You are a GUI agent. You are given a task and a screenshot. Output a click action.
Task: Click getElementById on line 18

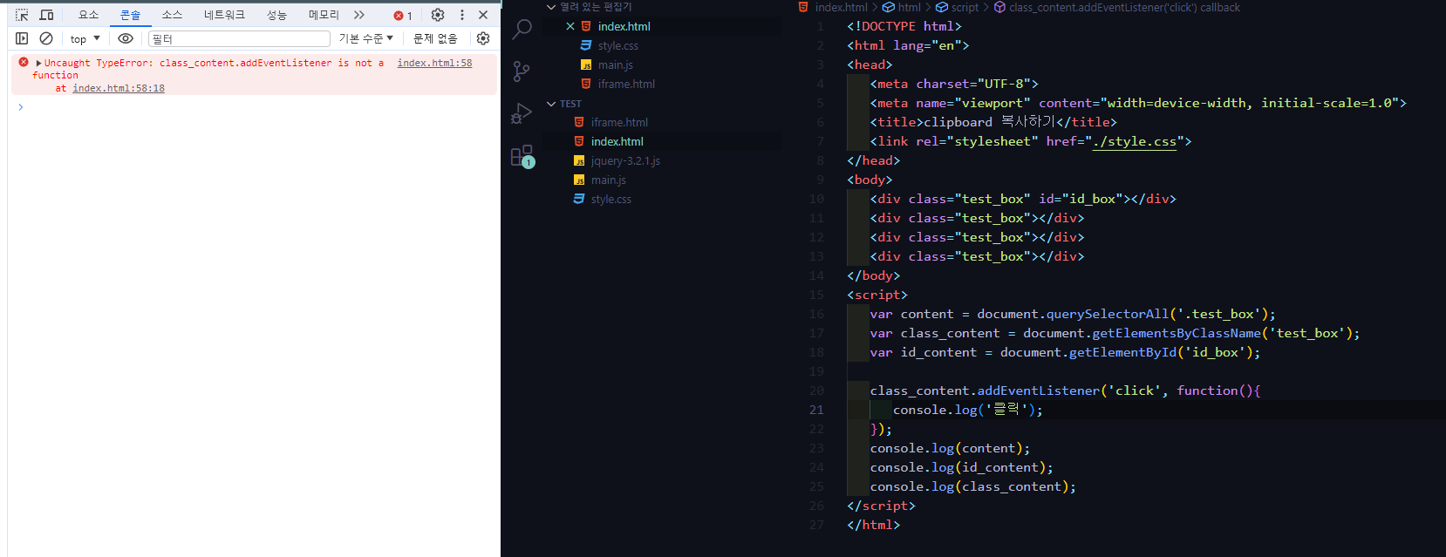click(x=1122, y=352)
